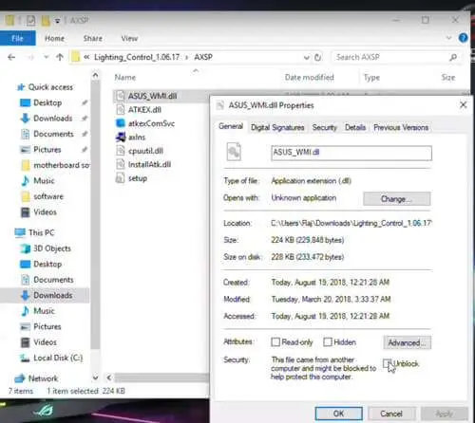
Task: Open the View ribbon tab
Action: pyautogui.click(x=129, y=38)
